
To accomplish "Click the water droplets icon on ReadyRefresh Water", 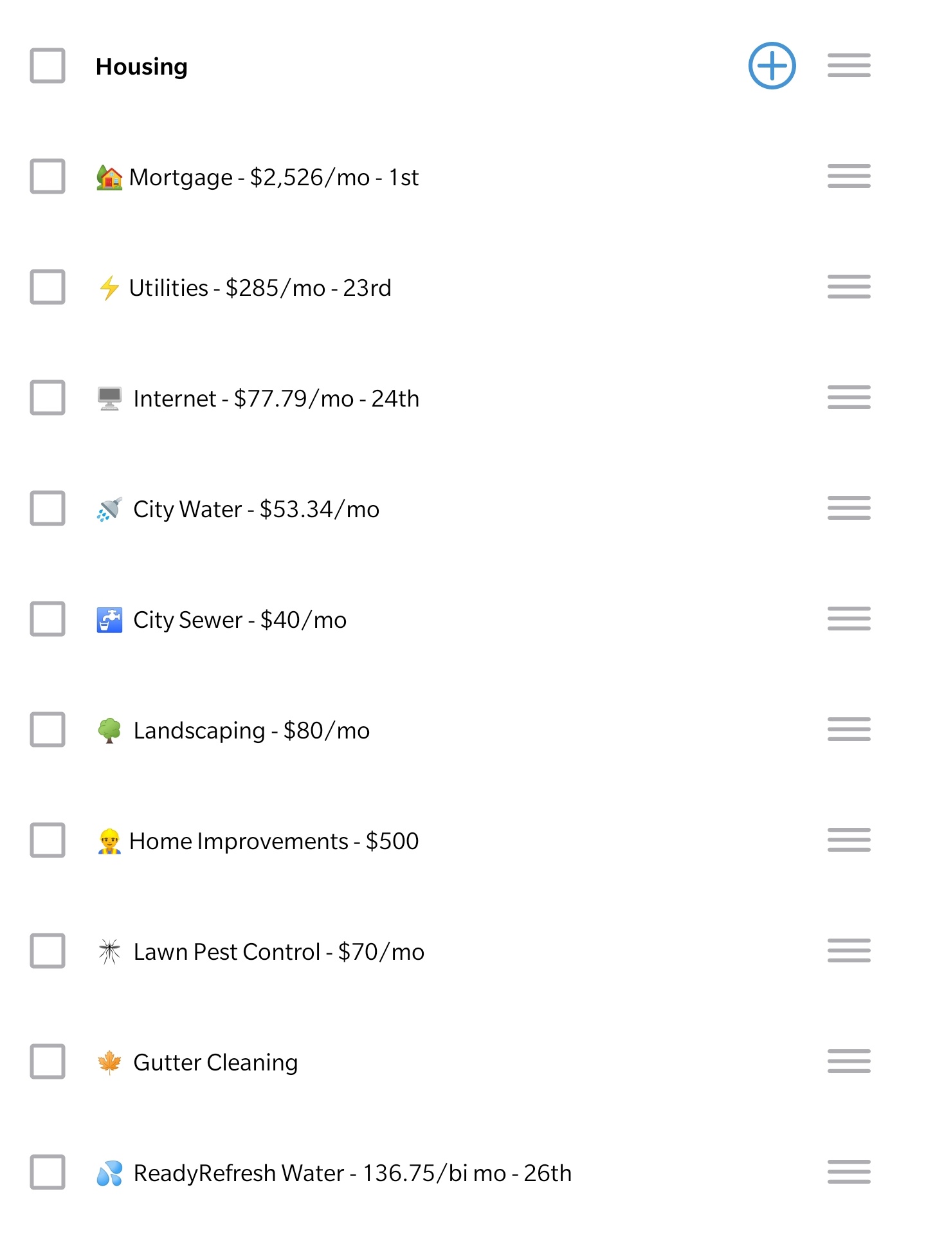I will [x=109, y=1173].
